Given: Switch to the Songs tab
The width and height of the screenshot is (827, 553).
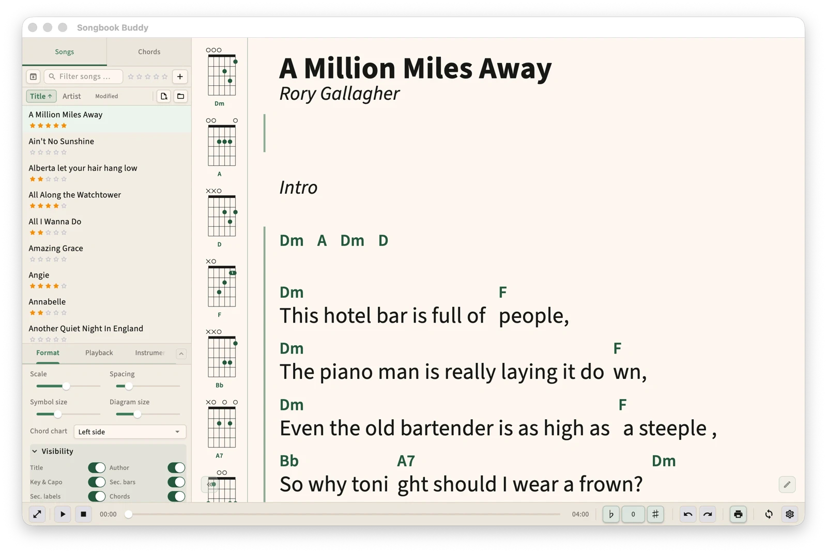Looking at the screenshot, I should click(65, 52).
